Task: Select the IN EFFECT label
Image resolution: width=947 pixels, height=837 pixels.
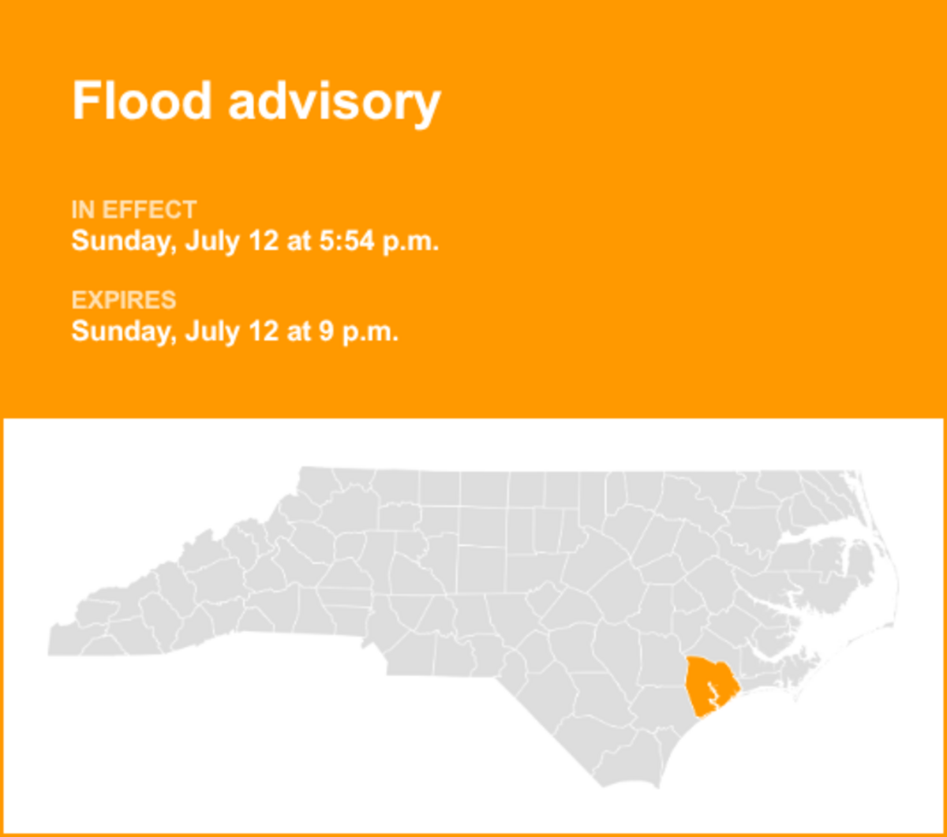Action: click(x=134, y=211)
